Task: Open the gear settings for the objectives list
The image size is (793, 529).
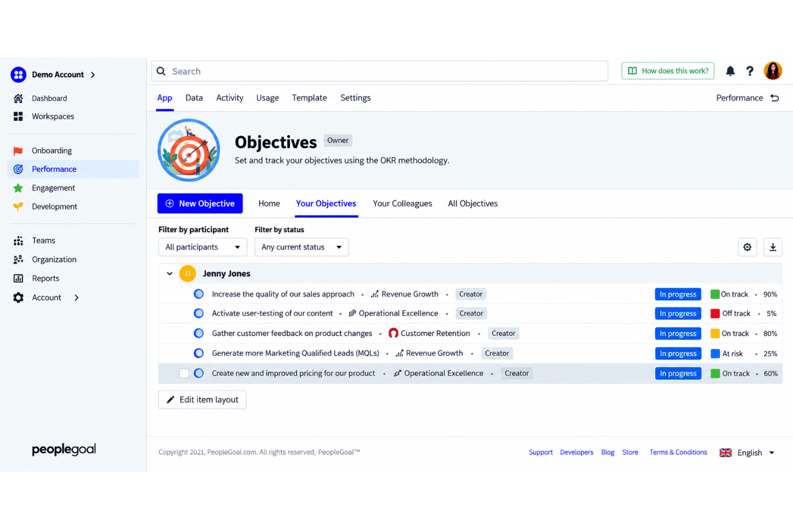Action: point(747,247)
